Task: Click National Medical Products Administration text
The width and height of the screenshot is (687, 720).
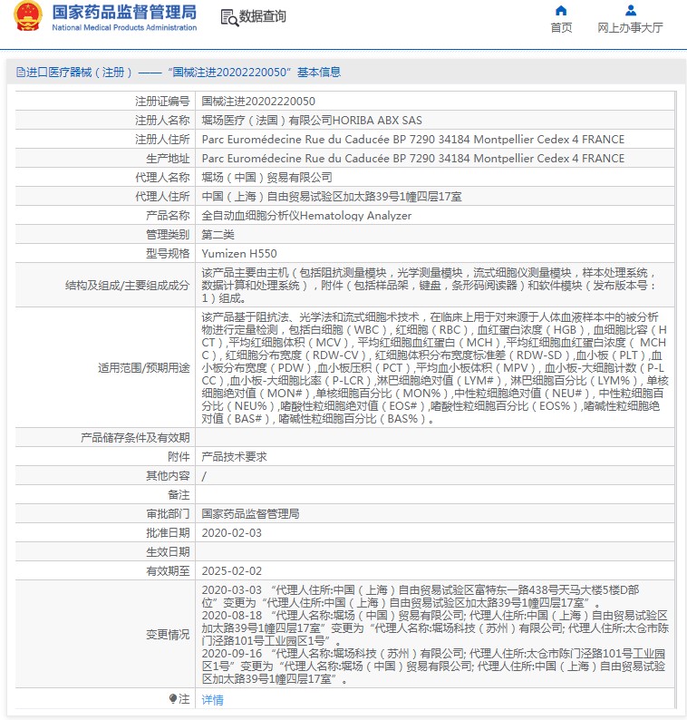Action: (x=124, y=27)
